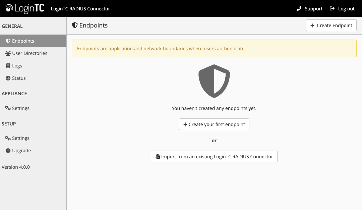Click the SETUP section heading
Image resolution: width=362 pixels, height=210 pixels.
pyautogui.click(x=9, y=124)
